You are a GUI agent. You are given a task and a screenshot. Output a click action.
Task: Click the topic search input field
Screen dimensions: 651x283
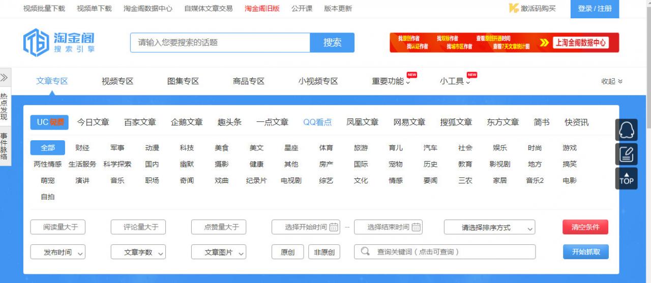click(x=220, y=43)
